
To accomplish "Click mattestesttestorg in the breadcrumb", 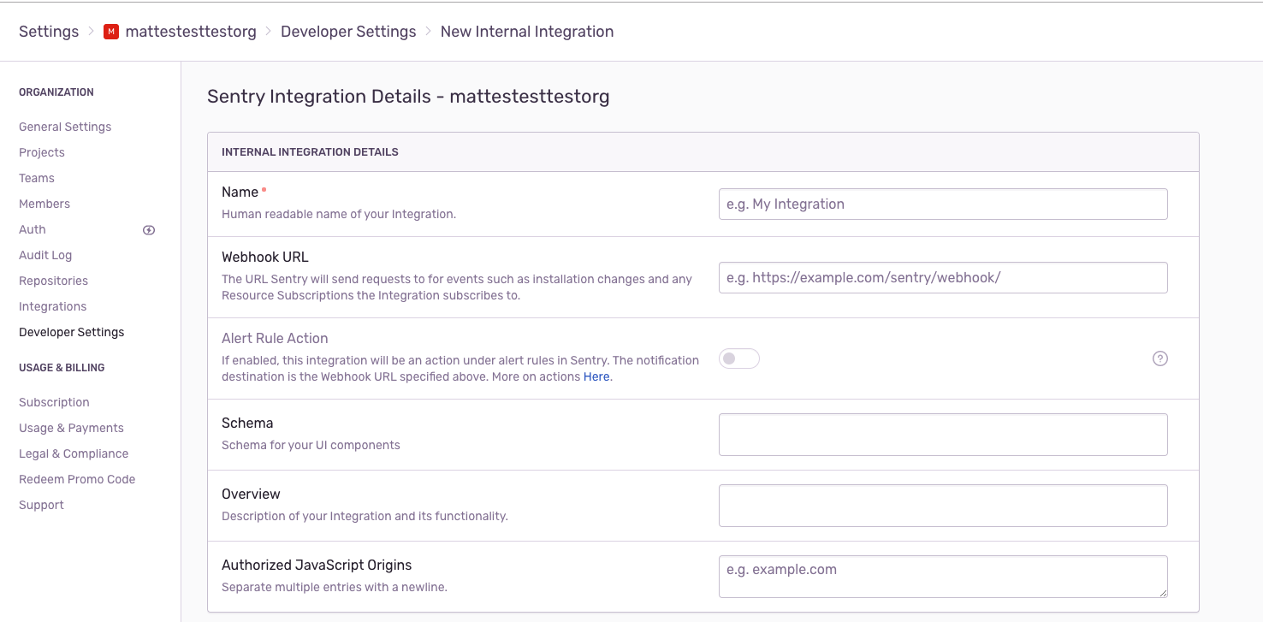I will point(190,31).
